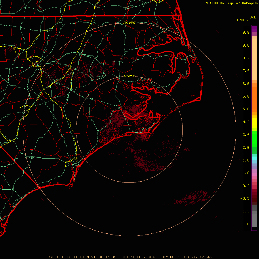The image size is (259, 259).
Task: Click the TH threshold legend label
Action: tap(247, 224)
